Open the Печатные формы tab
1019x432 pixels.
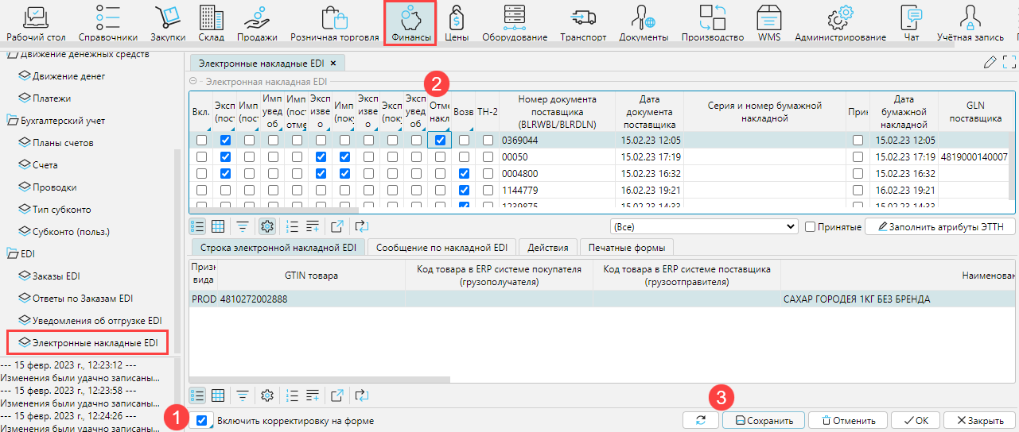(x=626, y=247)
